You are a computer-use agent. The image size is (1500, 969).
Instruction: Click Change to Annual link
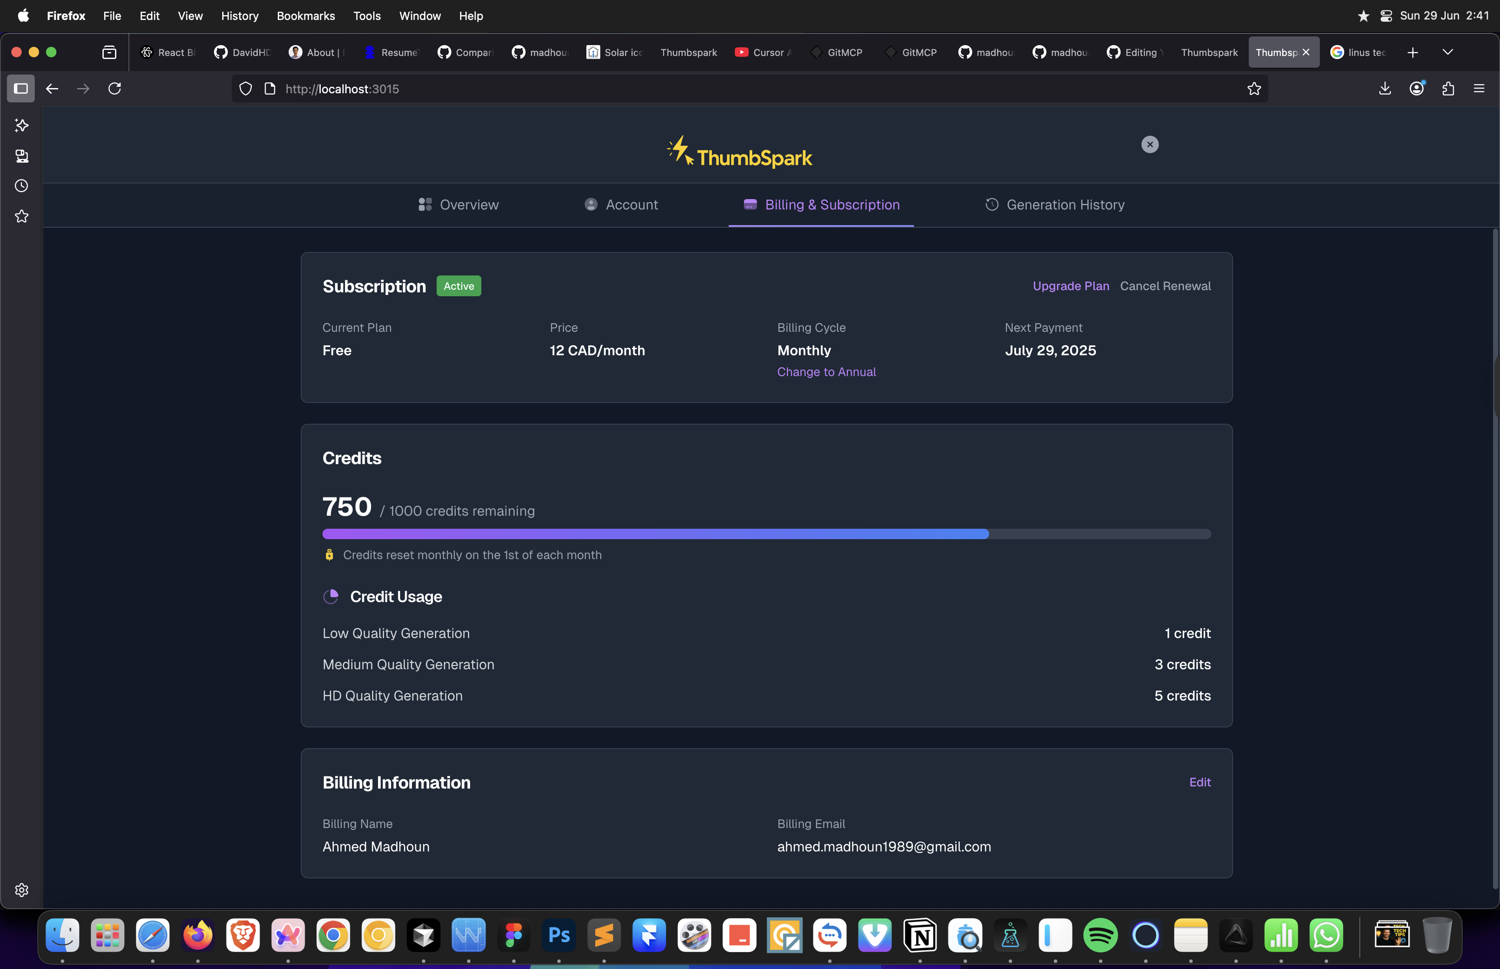pyautogui.click(x=826, y=372)
